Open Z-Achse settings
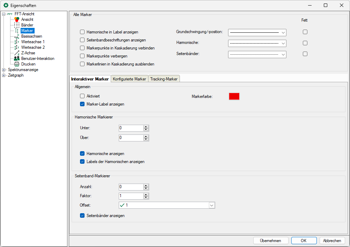The height and width of the screenshot is (247, 350). [28, 53]
